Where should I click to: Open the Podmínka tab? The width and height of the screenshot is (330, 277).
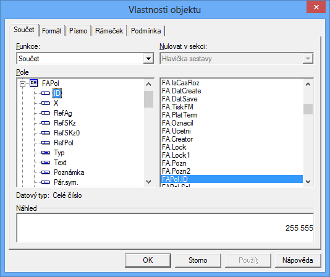tap(146, 31)
